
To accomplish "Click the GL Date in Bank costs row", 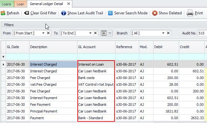I will [18, 78].
